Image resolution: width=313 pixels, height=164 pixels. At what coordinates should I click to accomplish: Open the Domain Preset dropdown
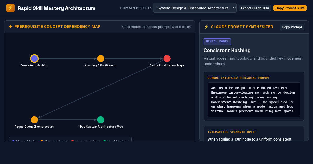pos(195,8)
